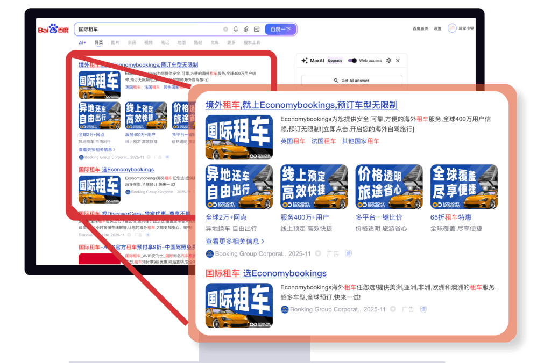Close the MaxAI panel
The height and width of the screenshot is (363, 551).
click(x=398, y=61)
